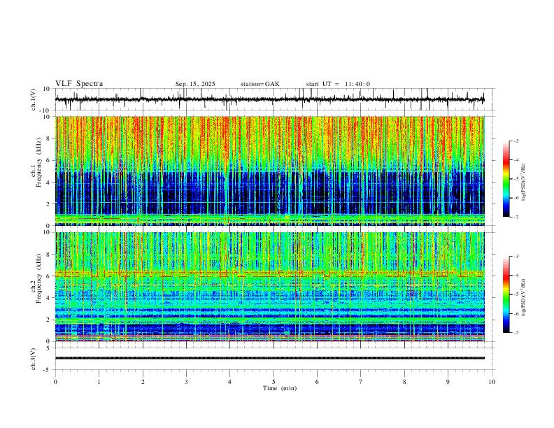Click the "Time (min)" axis label
The width and height of the screenshot is (554, 428).
pyautogui.click(x=280, y=388)
